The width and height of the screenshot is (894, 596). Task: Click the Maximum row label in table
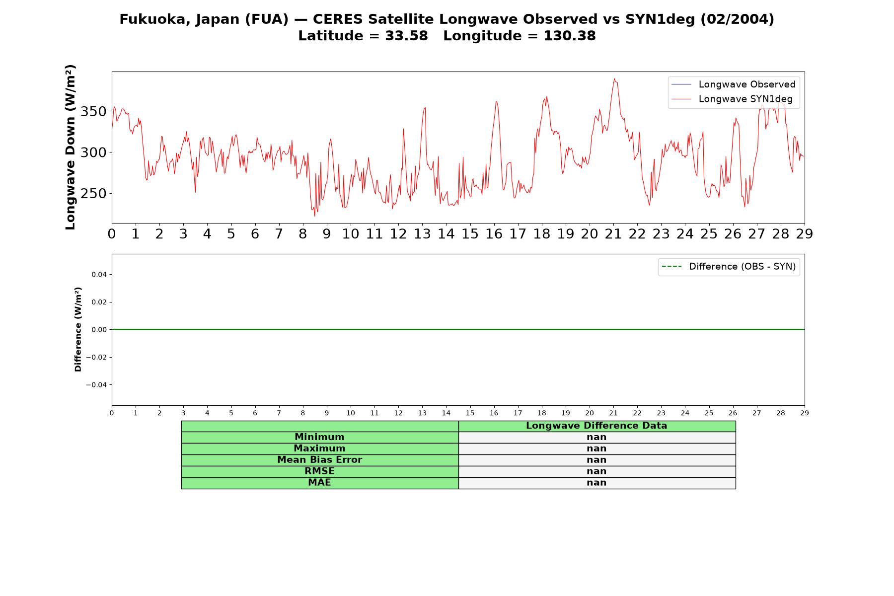320,448
